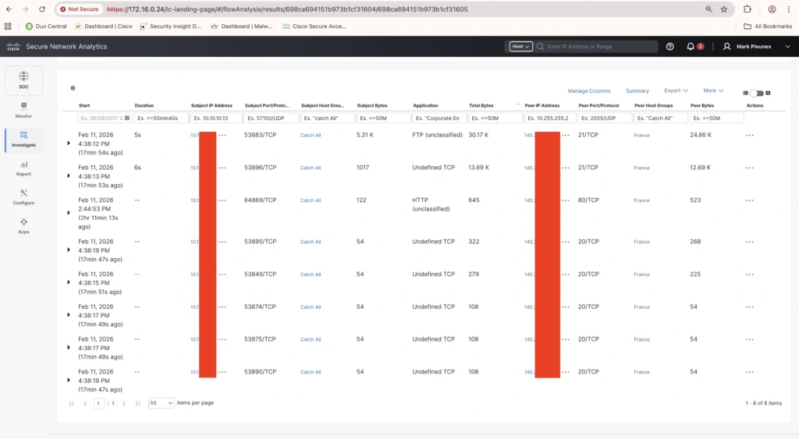Toggle list and grid view switch
The height and width of the screenshot is (439, 799).
pos(756,93)
